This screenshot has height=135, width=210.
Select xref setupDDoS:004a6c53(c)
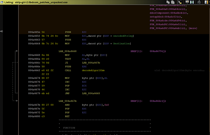click(x=166, y=17)
